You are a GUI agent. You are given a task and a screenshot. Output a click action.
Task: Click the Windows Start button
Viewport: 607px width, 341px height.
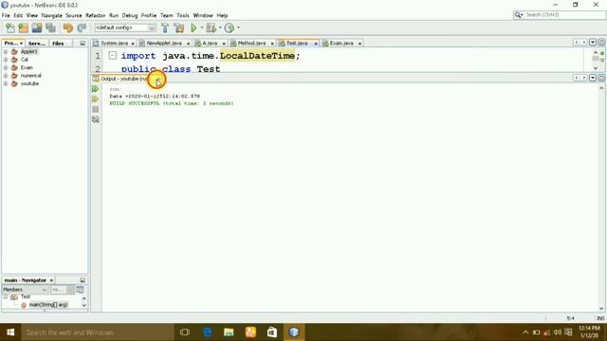tap(10, 332)
